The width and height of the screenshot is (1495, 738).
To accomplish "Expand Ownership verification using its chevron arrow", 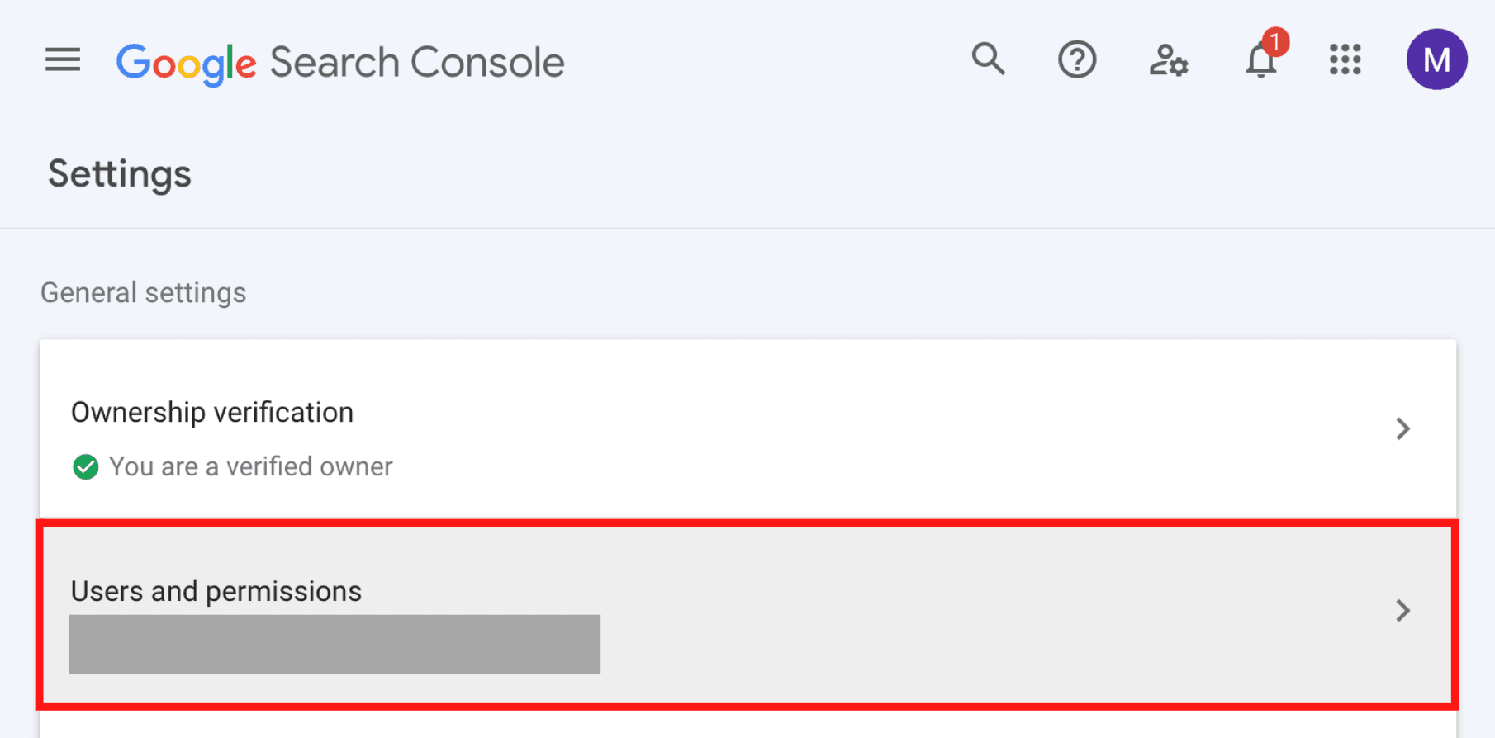I will click(x=1402, y=428).
